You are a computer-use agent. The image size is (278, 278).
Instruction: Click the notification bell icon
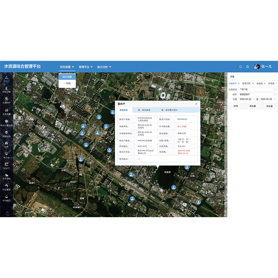point(240,67)
